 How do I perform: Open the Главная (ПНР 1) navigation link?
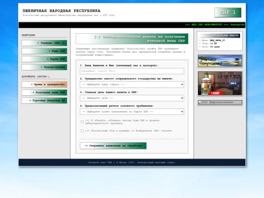click(44, 43)
